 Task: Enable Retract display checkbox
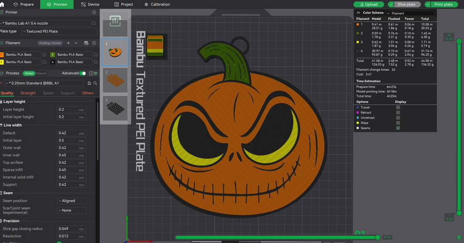coord(398,112)
